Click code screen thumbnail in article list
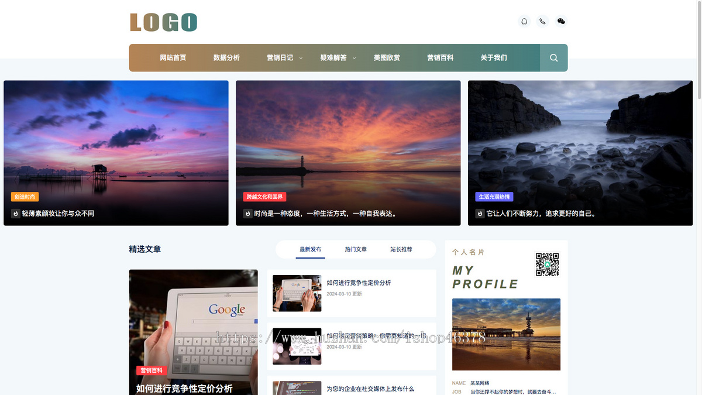This screenshot has width=702, height=395. [297, 388]
